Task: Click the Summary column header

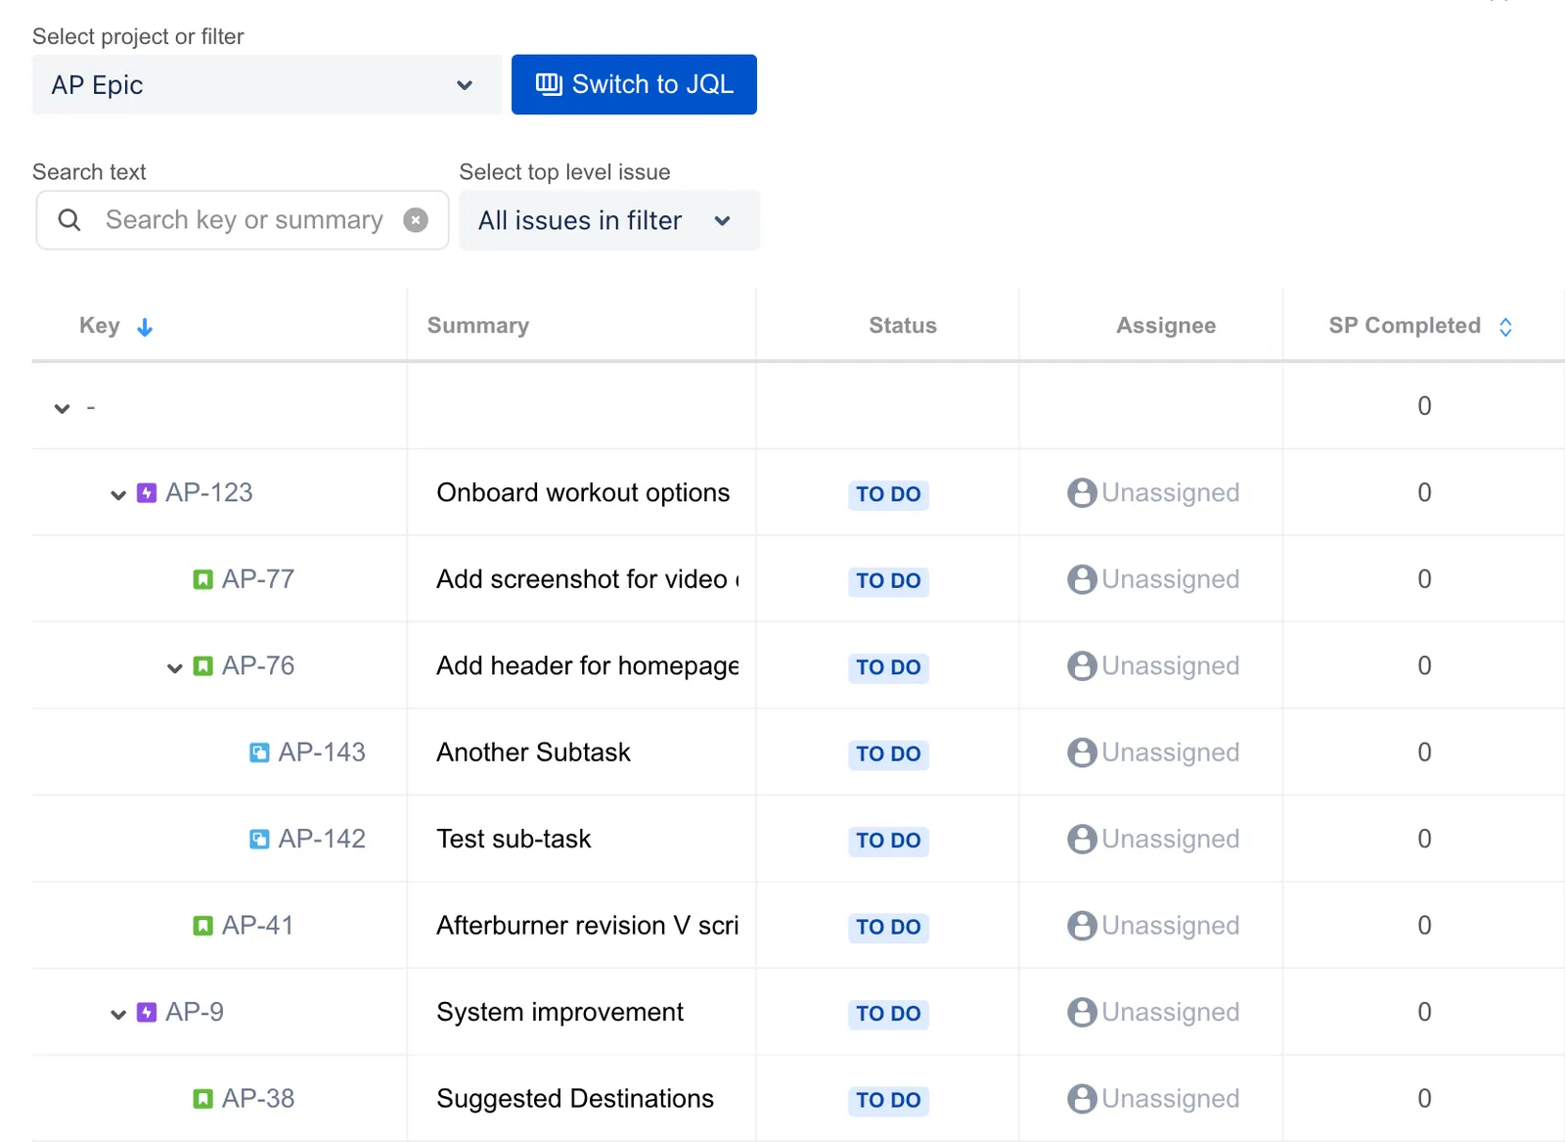Action: pos(478,326)
